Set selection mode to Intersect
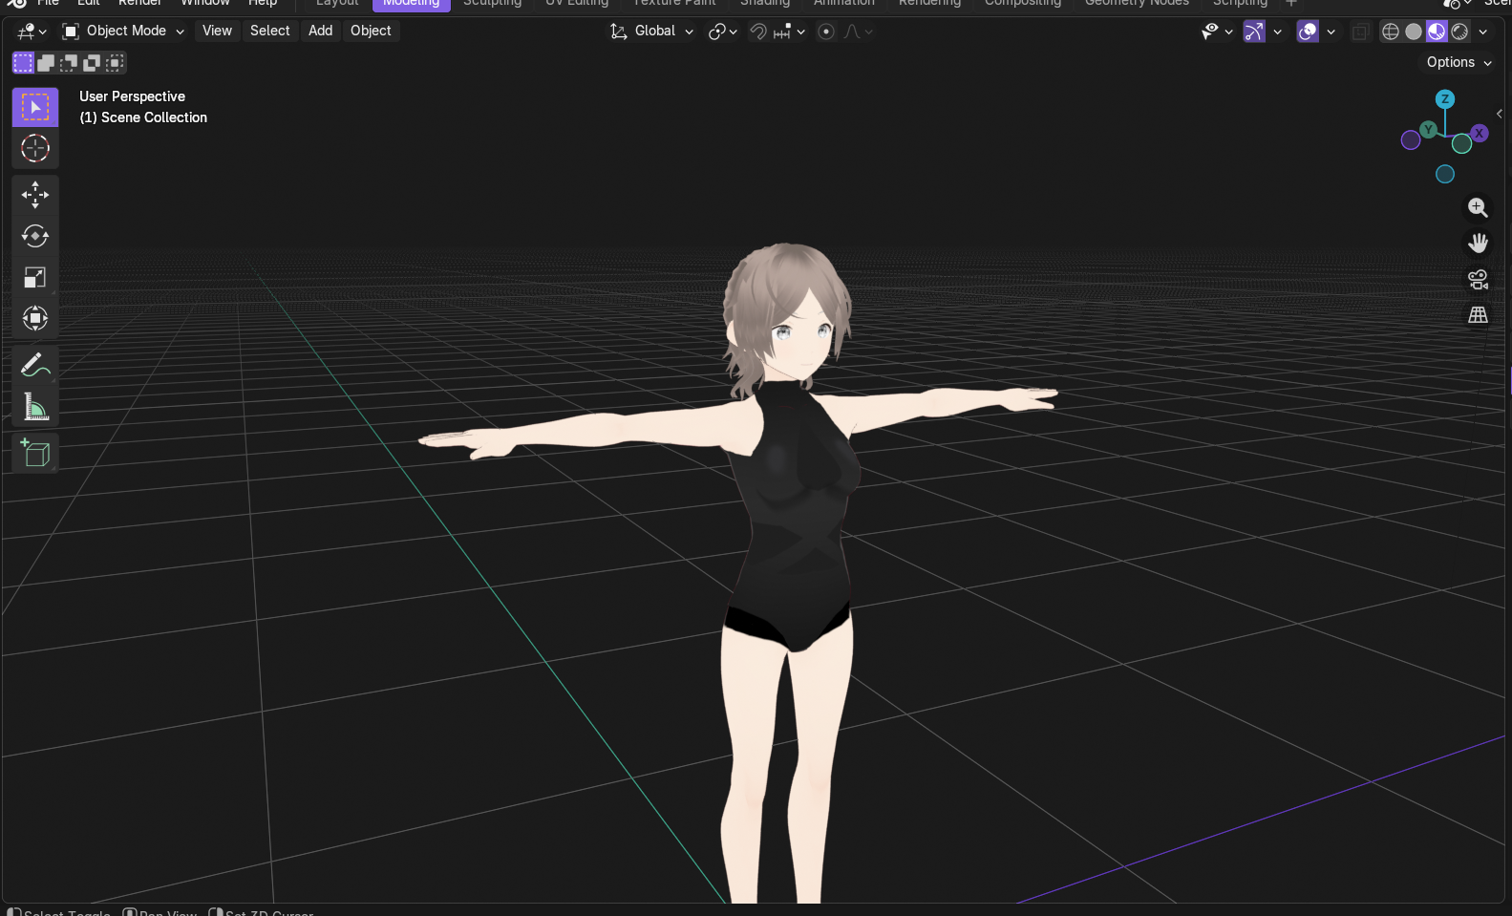The image size is (1512, 916). 115,63
